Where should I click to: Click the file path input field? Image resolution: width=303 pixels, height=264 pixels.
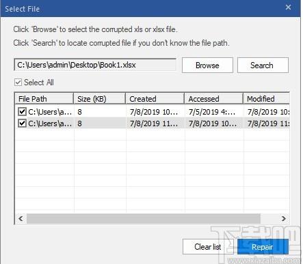click(95, 65)
